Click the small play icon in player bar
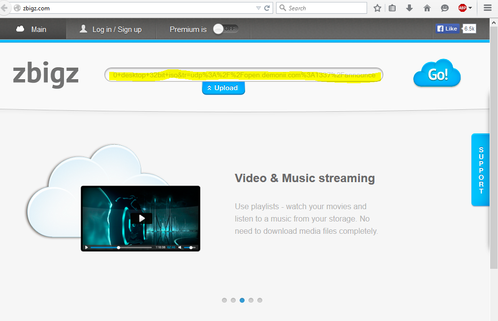This screenshot has height=321, width=498. click(87, 247)
